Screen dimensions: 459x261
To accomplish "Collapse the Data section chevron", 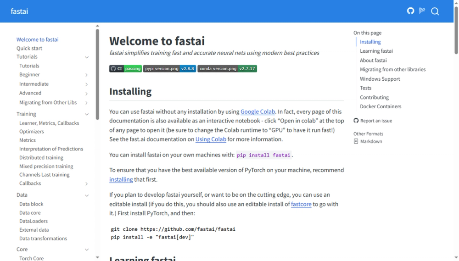I will click(x=87, y=195).
